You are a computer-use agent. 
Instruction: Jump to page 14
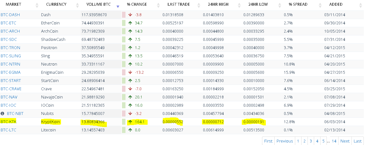[334, 141]
